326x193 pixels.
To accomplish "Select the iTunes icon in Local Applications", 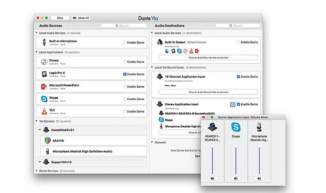I will 44,62.
